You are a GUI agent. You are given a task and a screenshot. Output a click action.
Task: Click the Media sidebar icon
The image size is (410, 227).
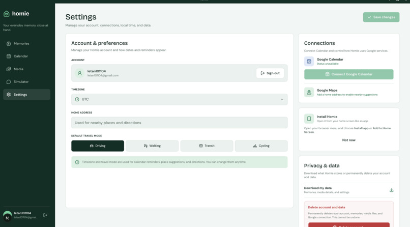(x=9, y=69)
